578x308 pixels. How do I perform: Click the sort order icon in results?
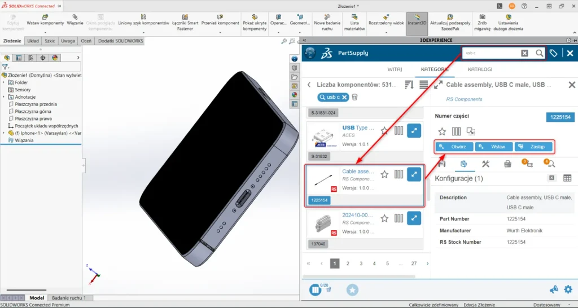pyautogui.click(x=409, y=85)
